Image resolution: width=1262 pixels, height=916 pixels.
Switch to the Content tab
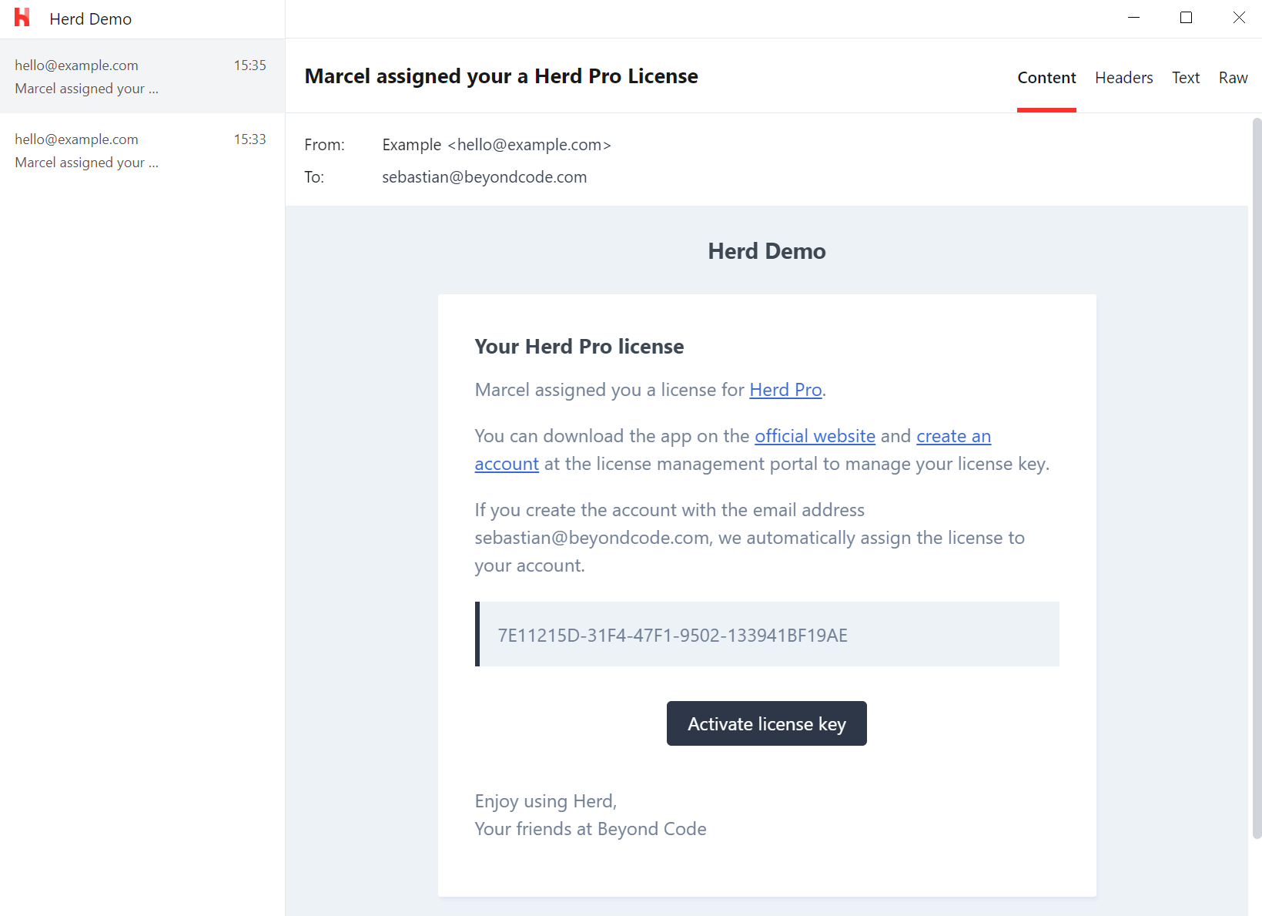(x=1046, y=77)
